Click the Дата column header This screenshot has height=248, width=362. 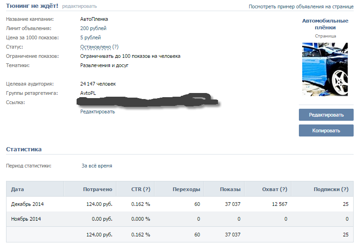pyautogui.click(x=18, y=189)
